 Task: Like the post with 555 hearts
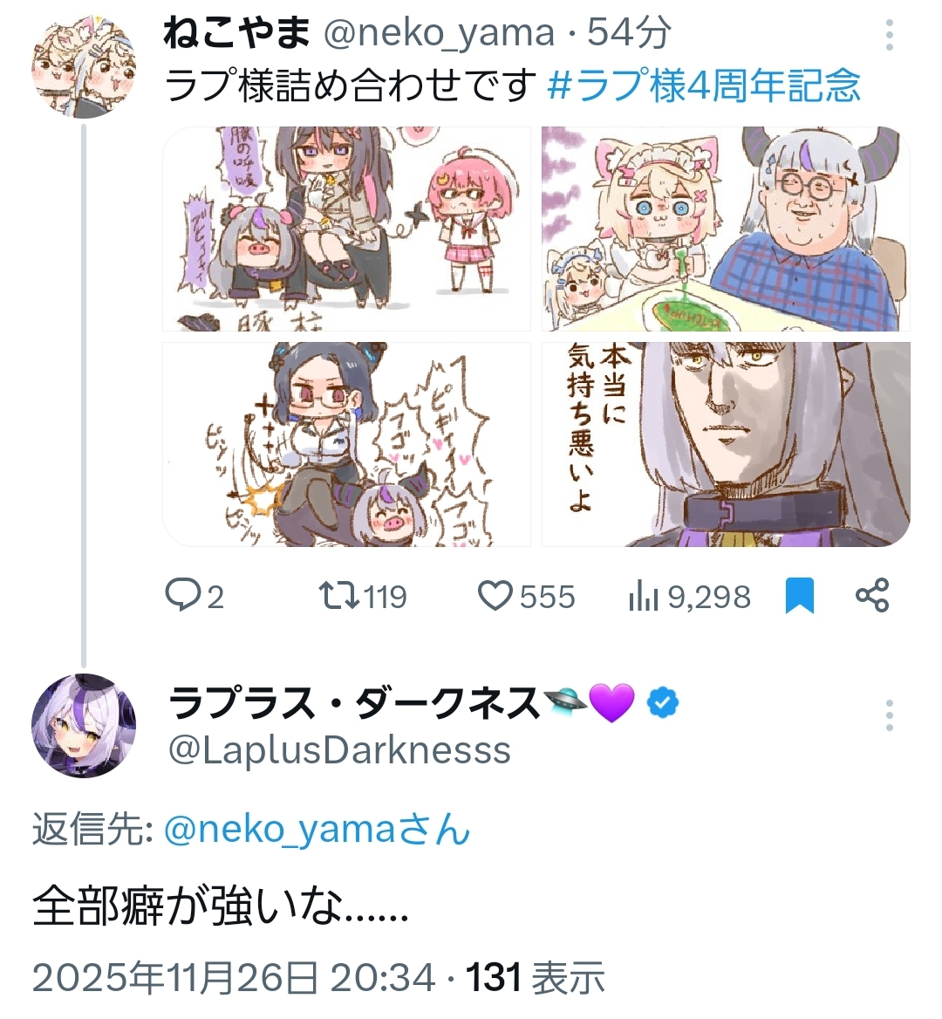point(495,596)
